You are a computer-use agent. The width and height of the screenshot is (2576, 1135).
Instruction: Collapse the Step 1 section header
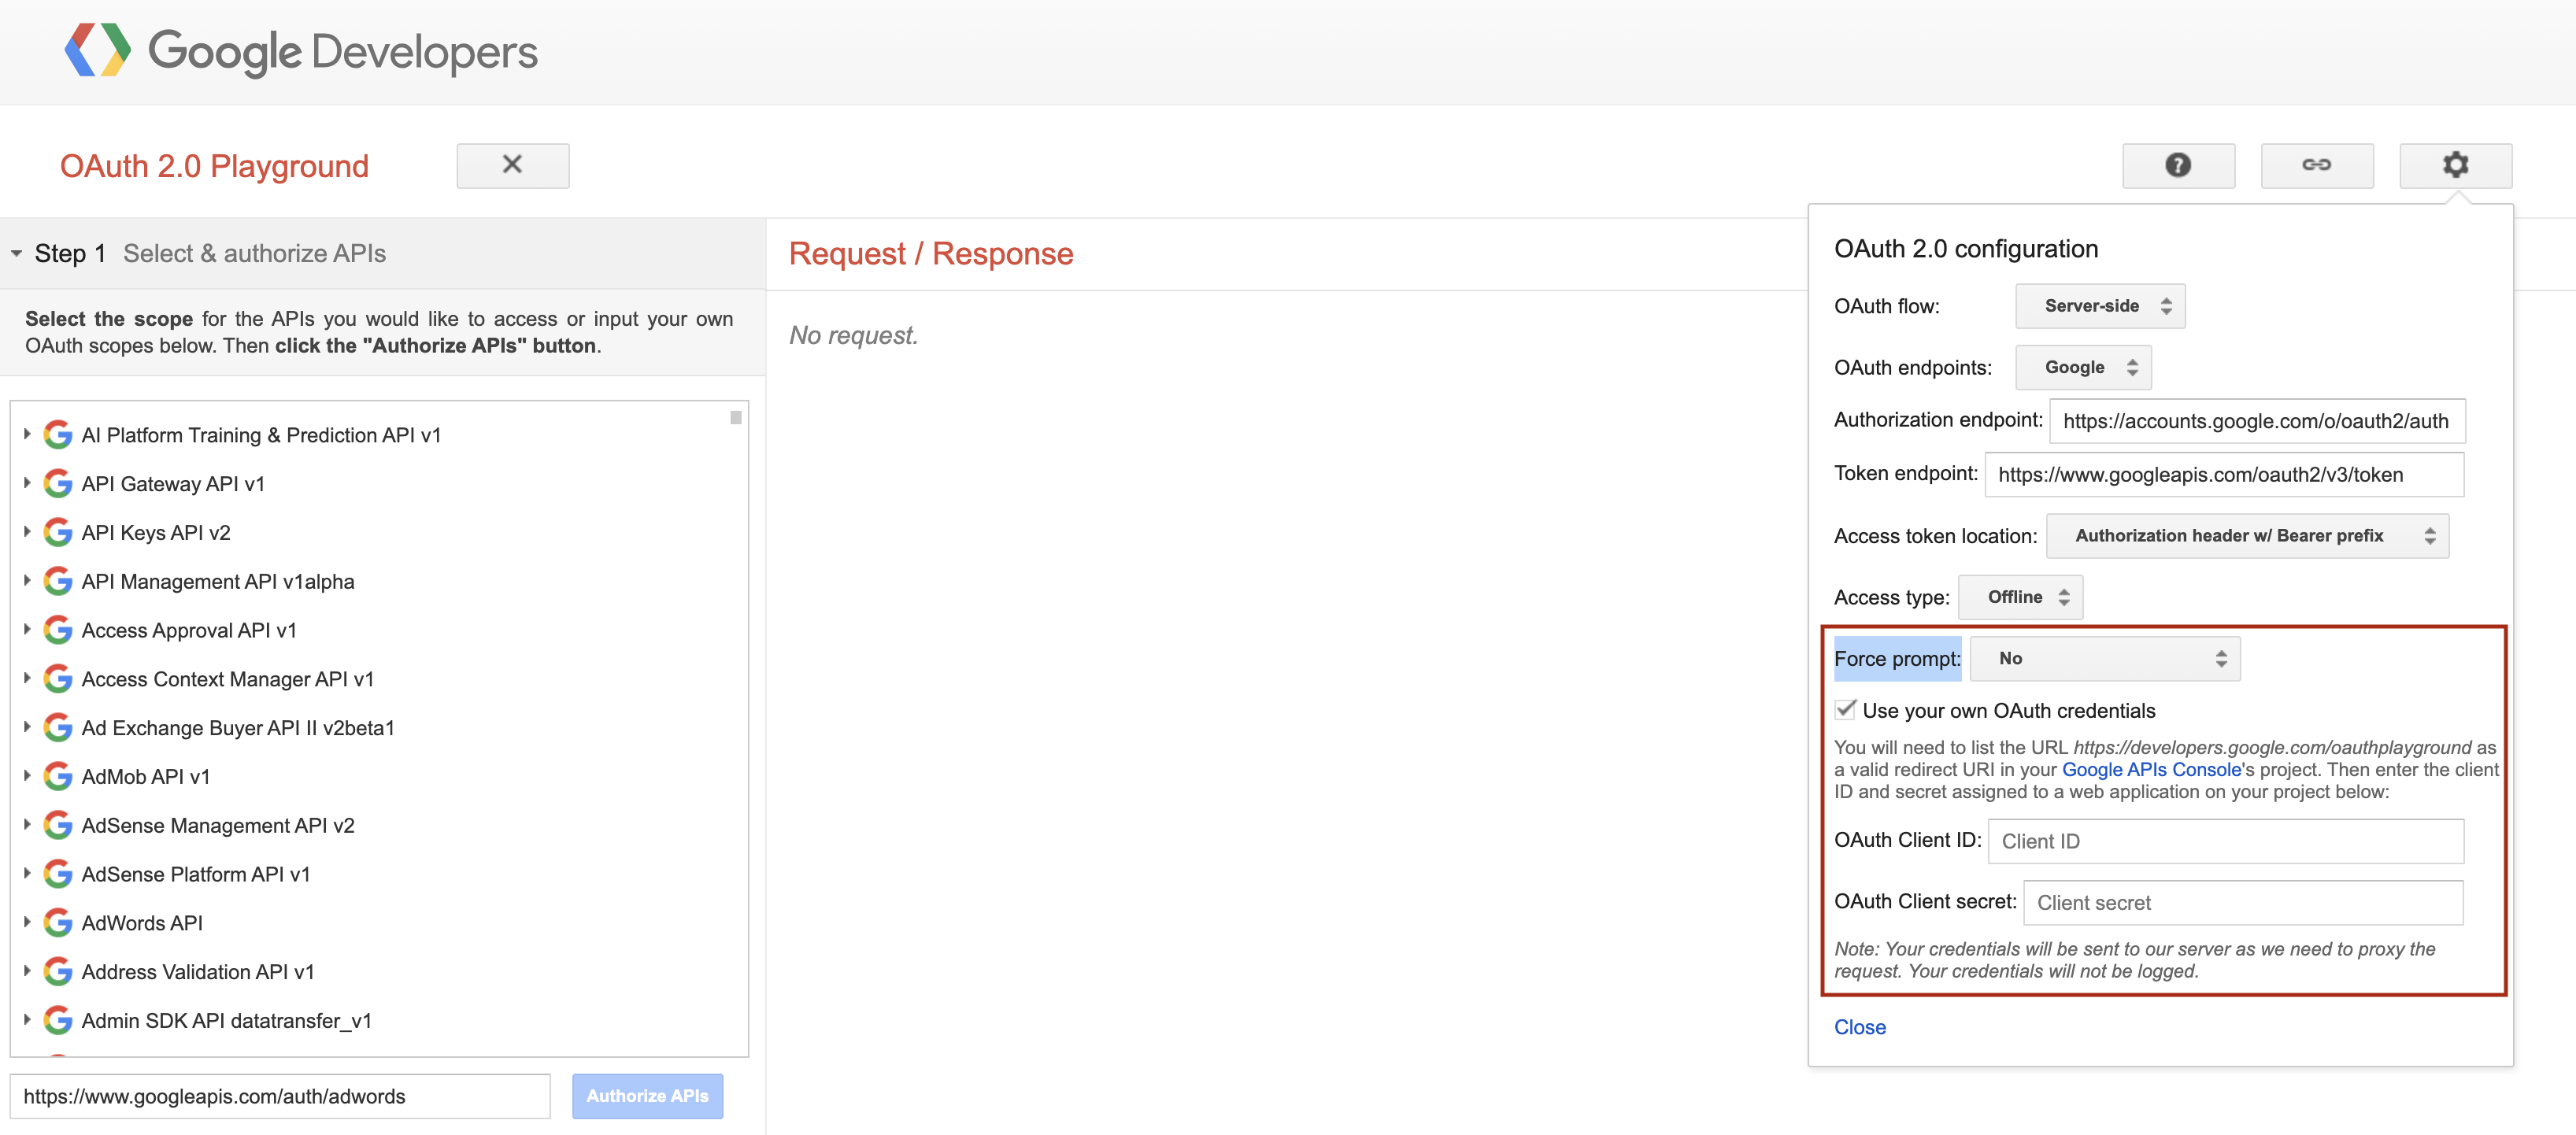pos(17,254)
